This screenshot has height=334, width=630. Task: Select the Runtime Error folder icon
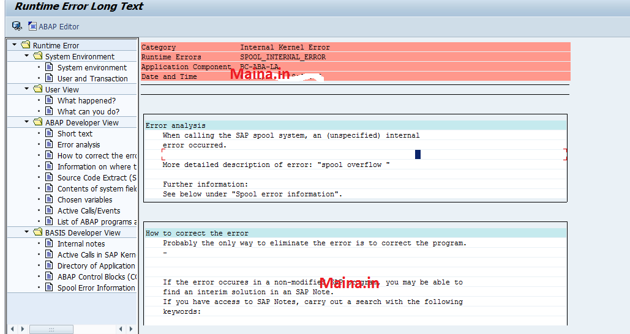click(25, 45)
